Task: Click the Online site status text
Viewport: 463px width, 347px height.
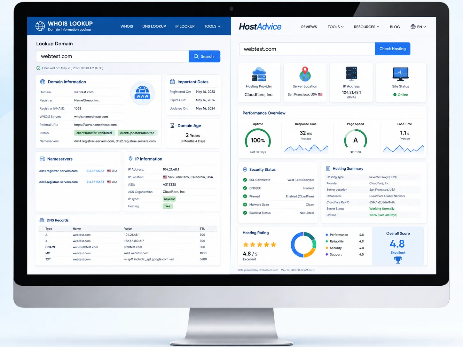Action: [403, 95]
